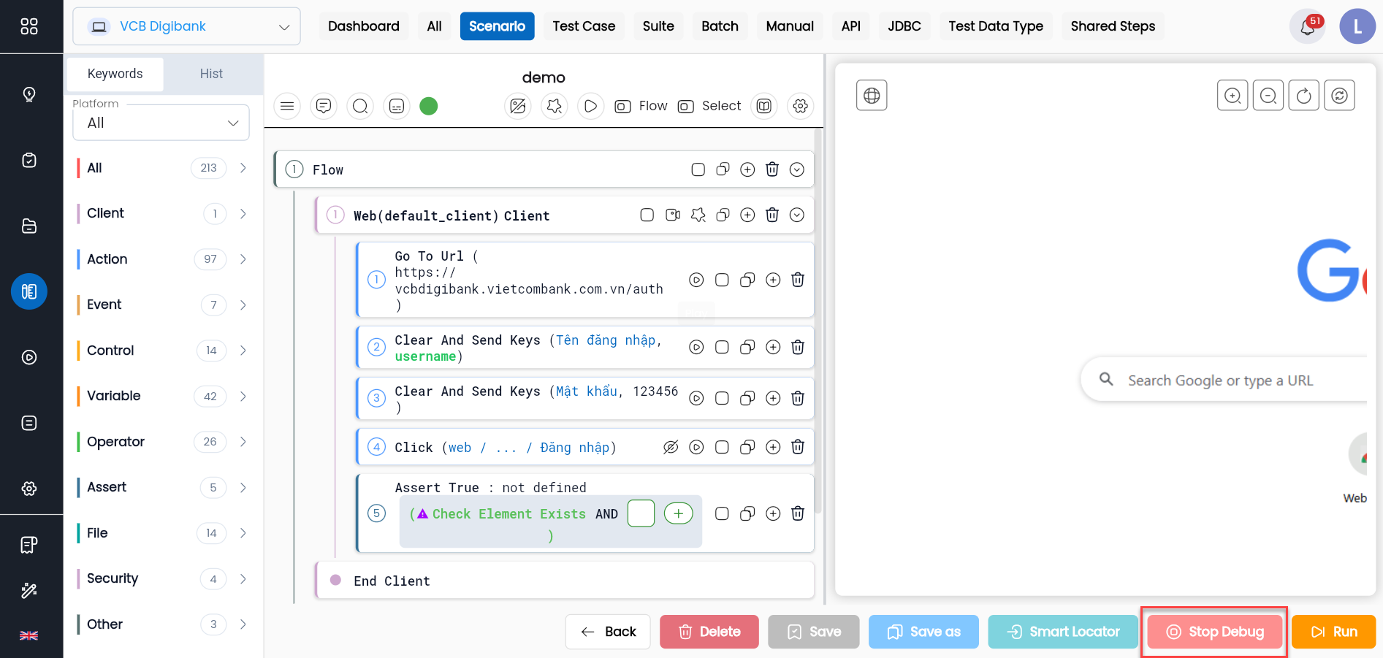Screen dimensions: 1383x658
Task: Click the Stop Debug button
Action: [x=1215, y=632]
